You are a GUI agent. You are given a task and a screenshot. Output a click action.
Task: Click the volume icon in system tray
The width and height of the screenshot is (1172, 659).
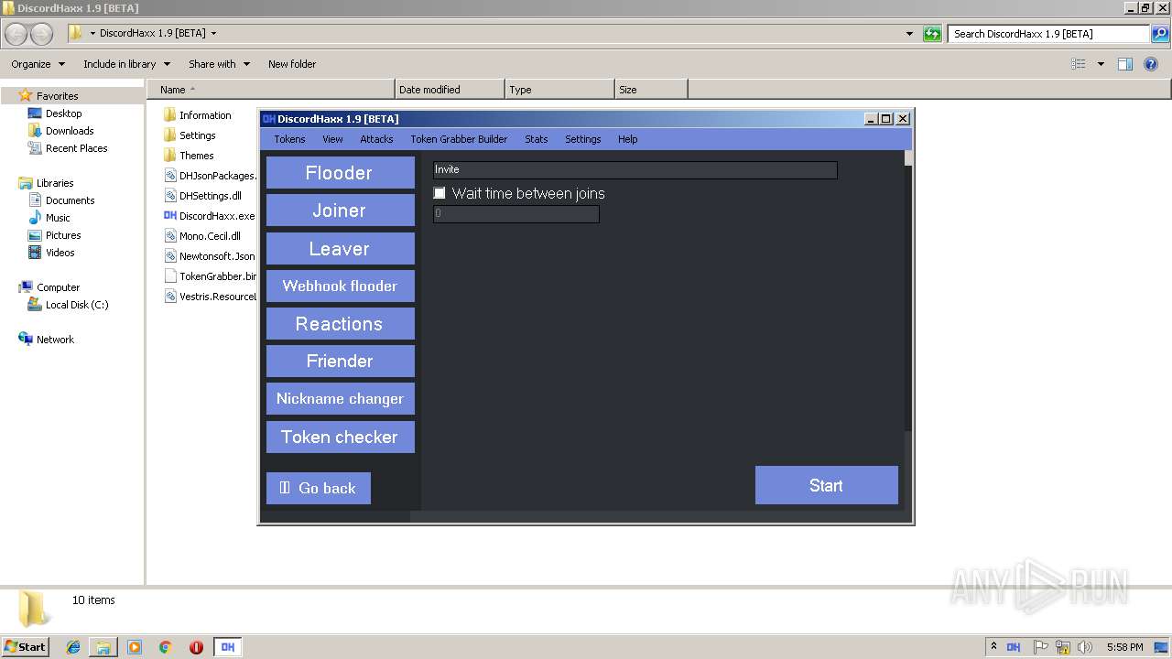coord(1084,647)
